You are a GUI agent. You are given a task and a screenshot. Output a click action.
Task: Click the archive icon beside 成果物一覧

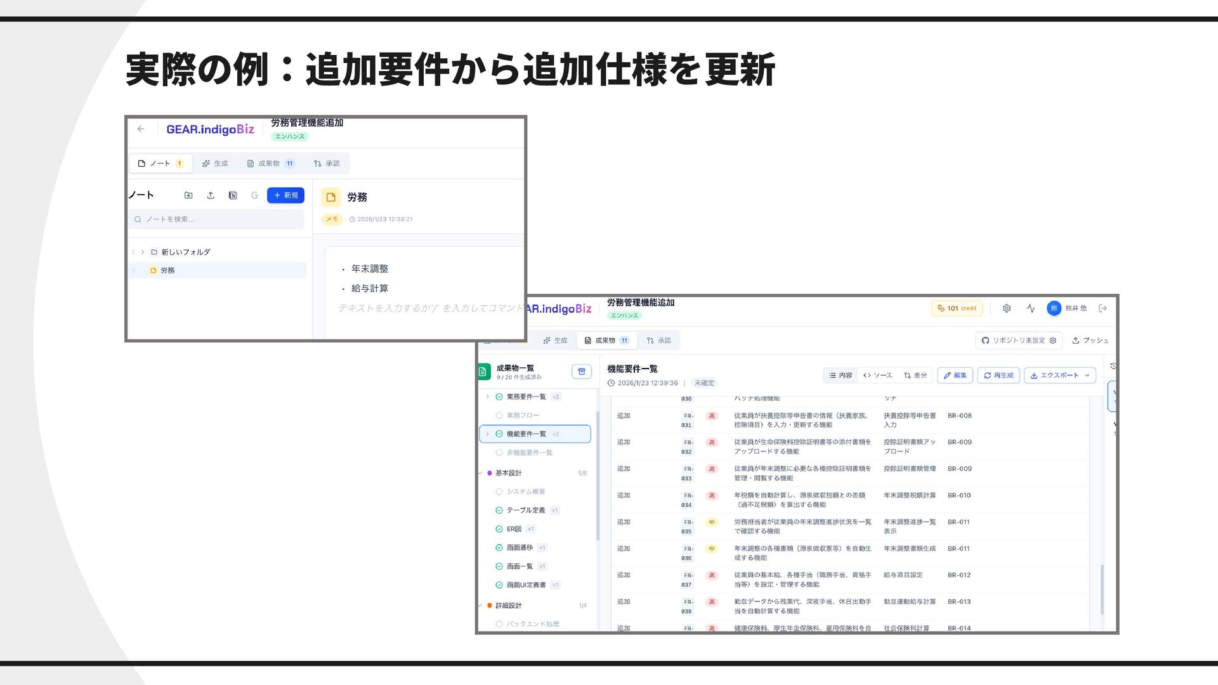click(581, 372)
